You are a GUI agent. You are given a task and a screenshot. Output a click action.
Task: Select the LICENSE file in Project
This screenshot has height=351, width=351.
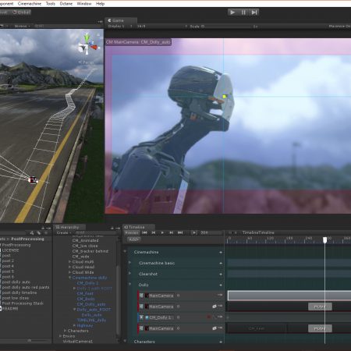click(x=10, y=250)
